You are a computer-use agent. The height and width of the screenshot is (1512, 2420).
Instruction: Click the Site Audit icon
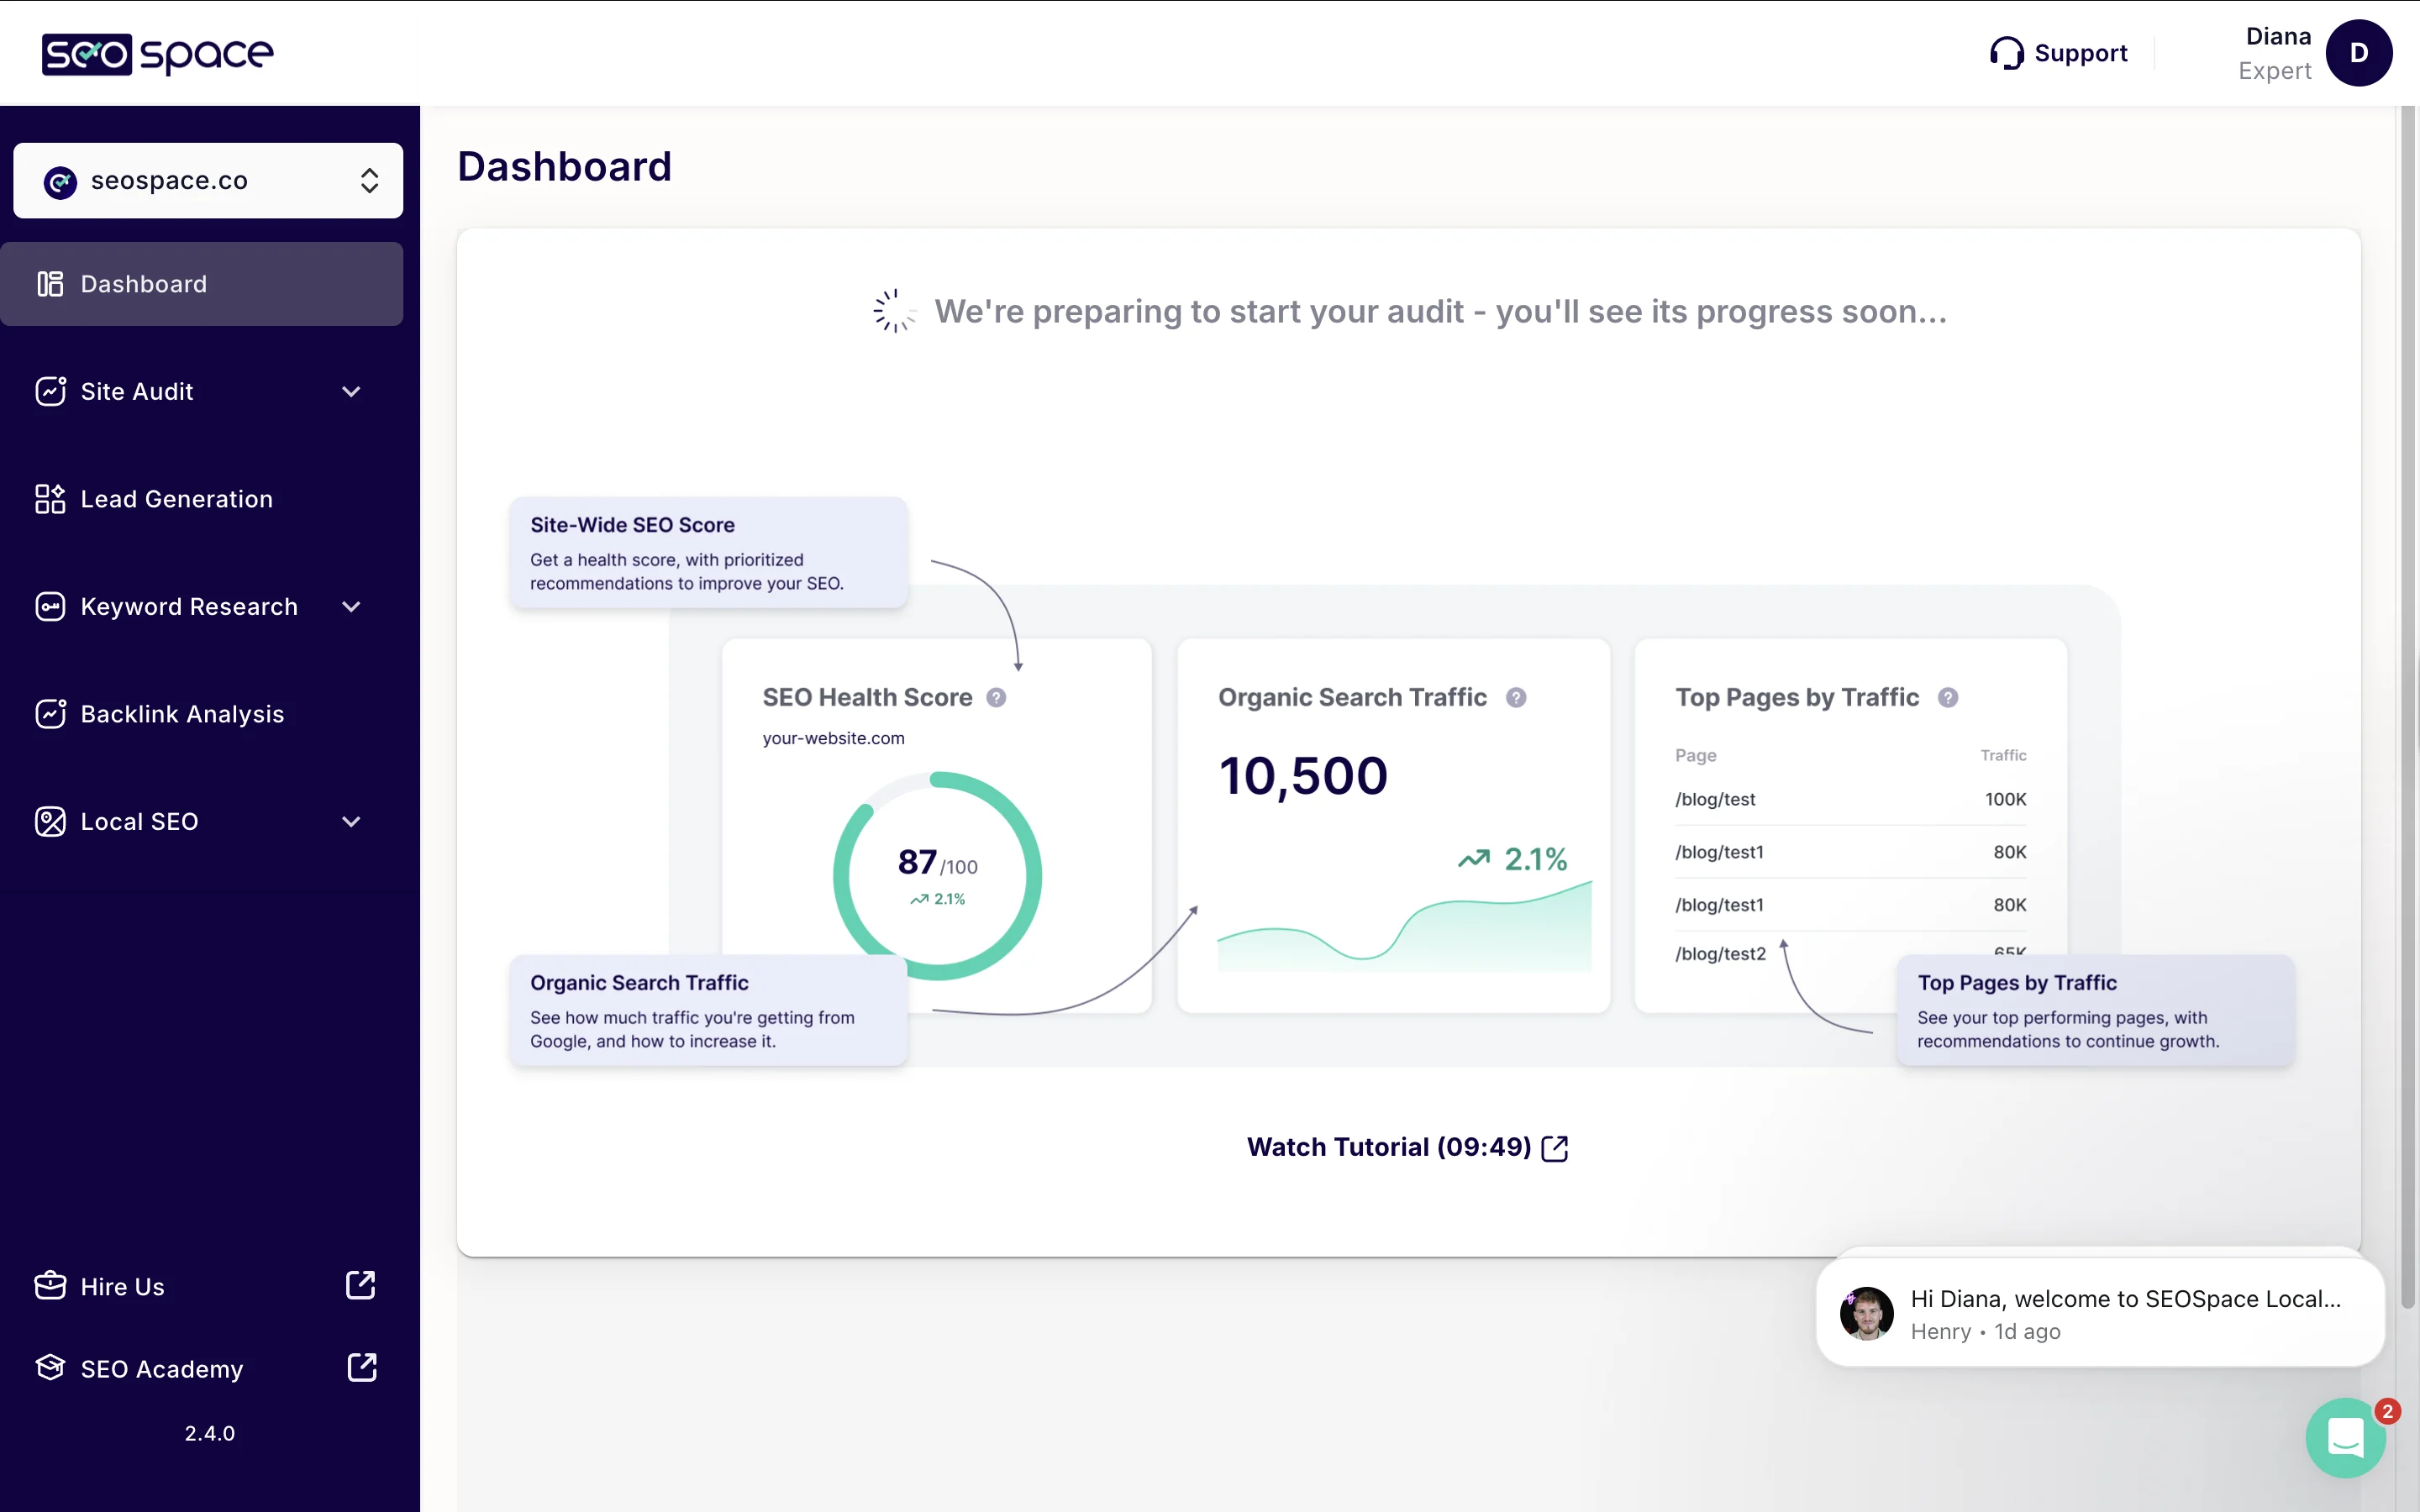coord(50,391)
